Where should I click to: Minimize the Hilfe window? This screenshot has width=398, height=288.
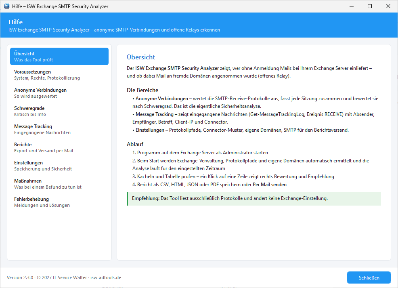(352, 6)
